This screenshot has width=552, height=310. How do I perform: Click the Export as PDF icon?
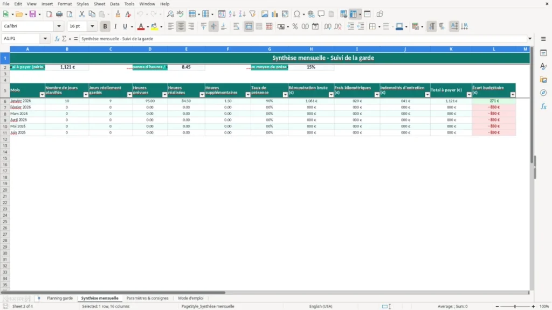pyautogui.click(x=49, y=14)
